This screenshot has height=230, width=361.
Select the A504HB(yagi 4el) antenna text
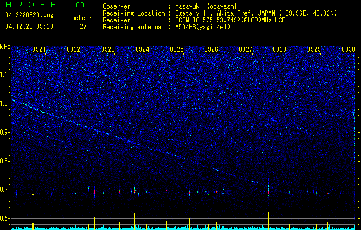click(203, 27)
